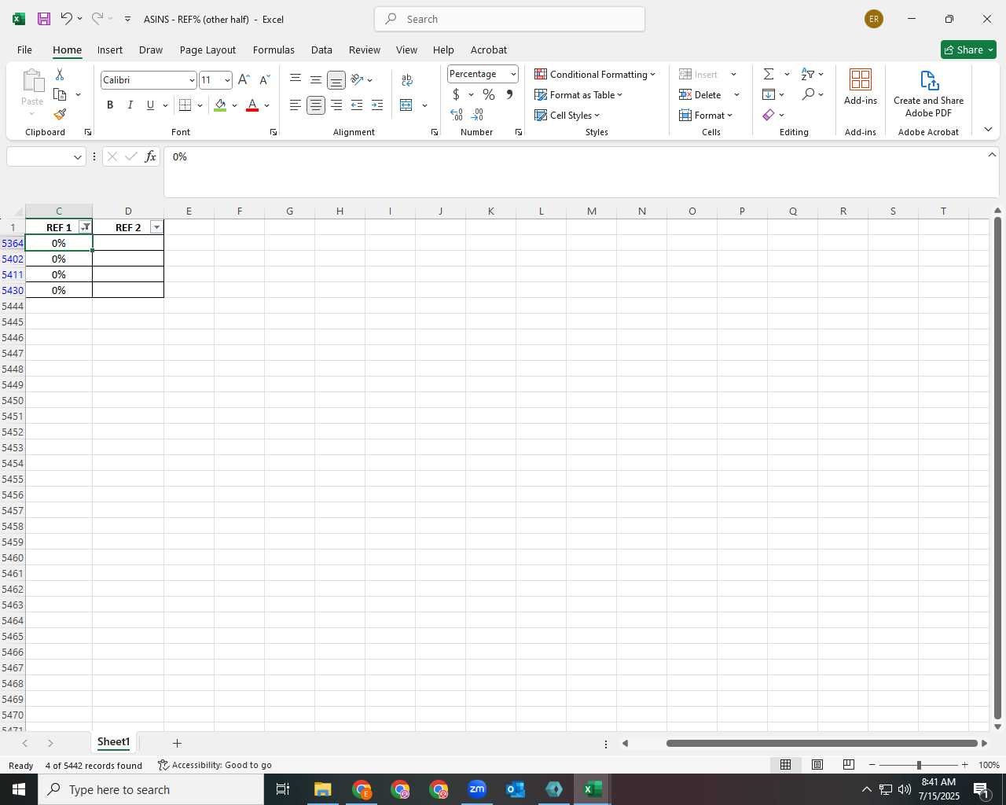1006x805 pixels.
Task: Switch to the Formulas tab
Action: (274, 50)
